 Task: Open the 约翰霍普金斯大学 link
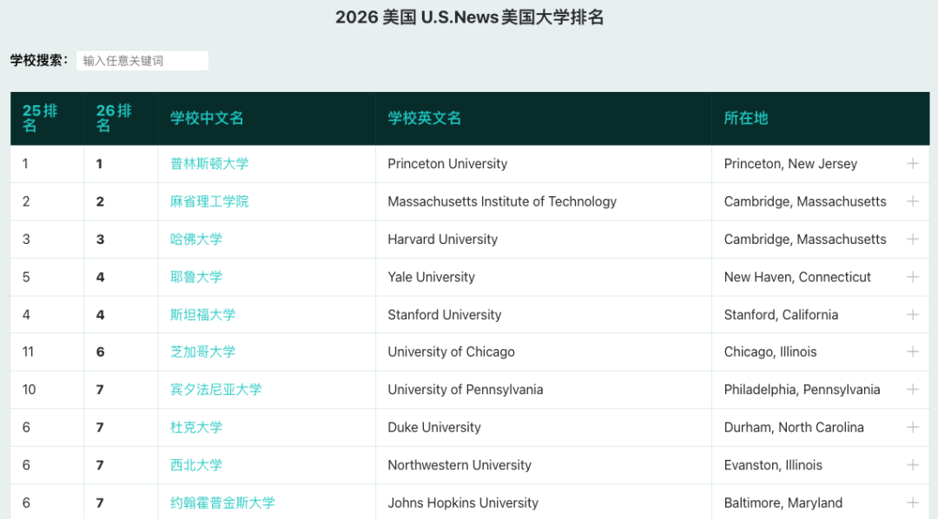point(223,502)
